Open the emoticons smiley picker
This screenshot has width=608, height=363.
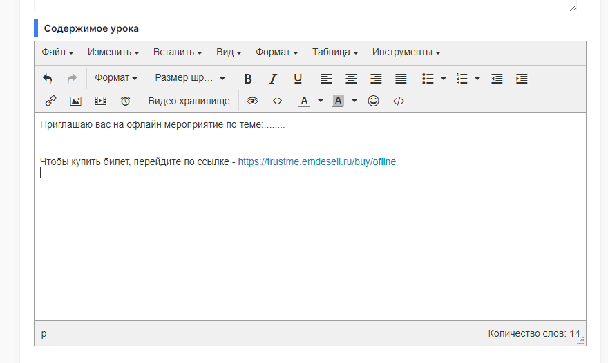[373, 101]
